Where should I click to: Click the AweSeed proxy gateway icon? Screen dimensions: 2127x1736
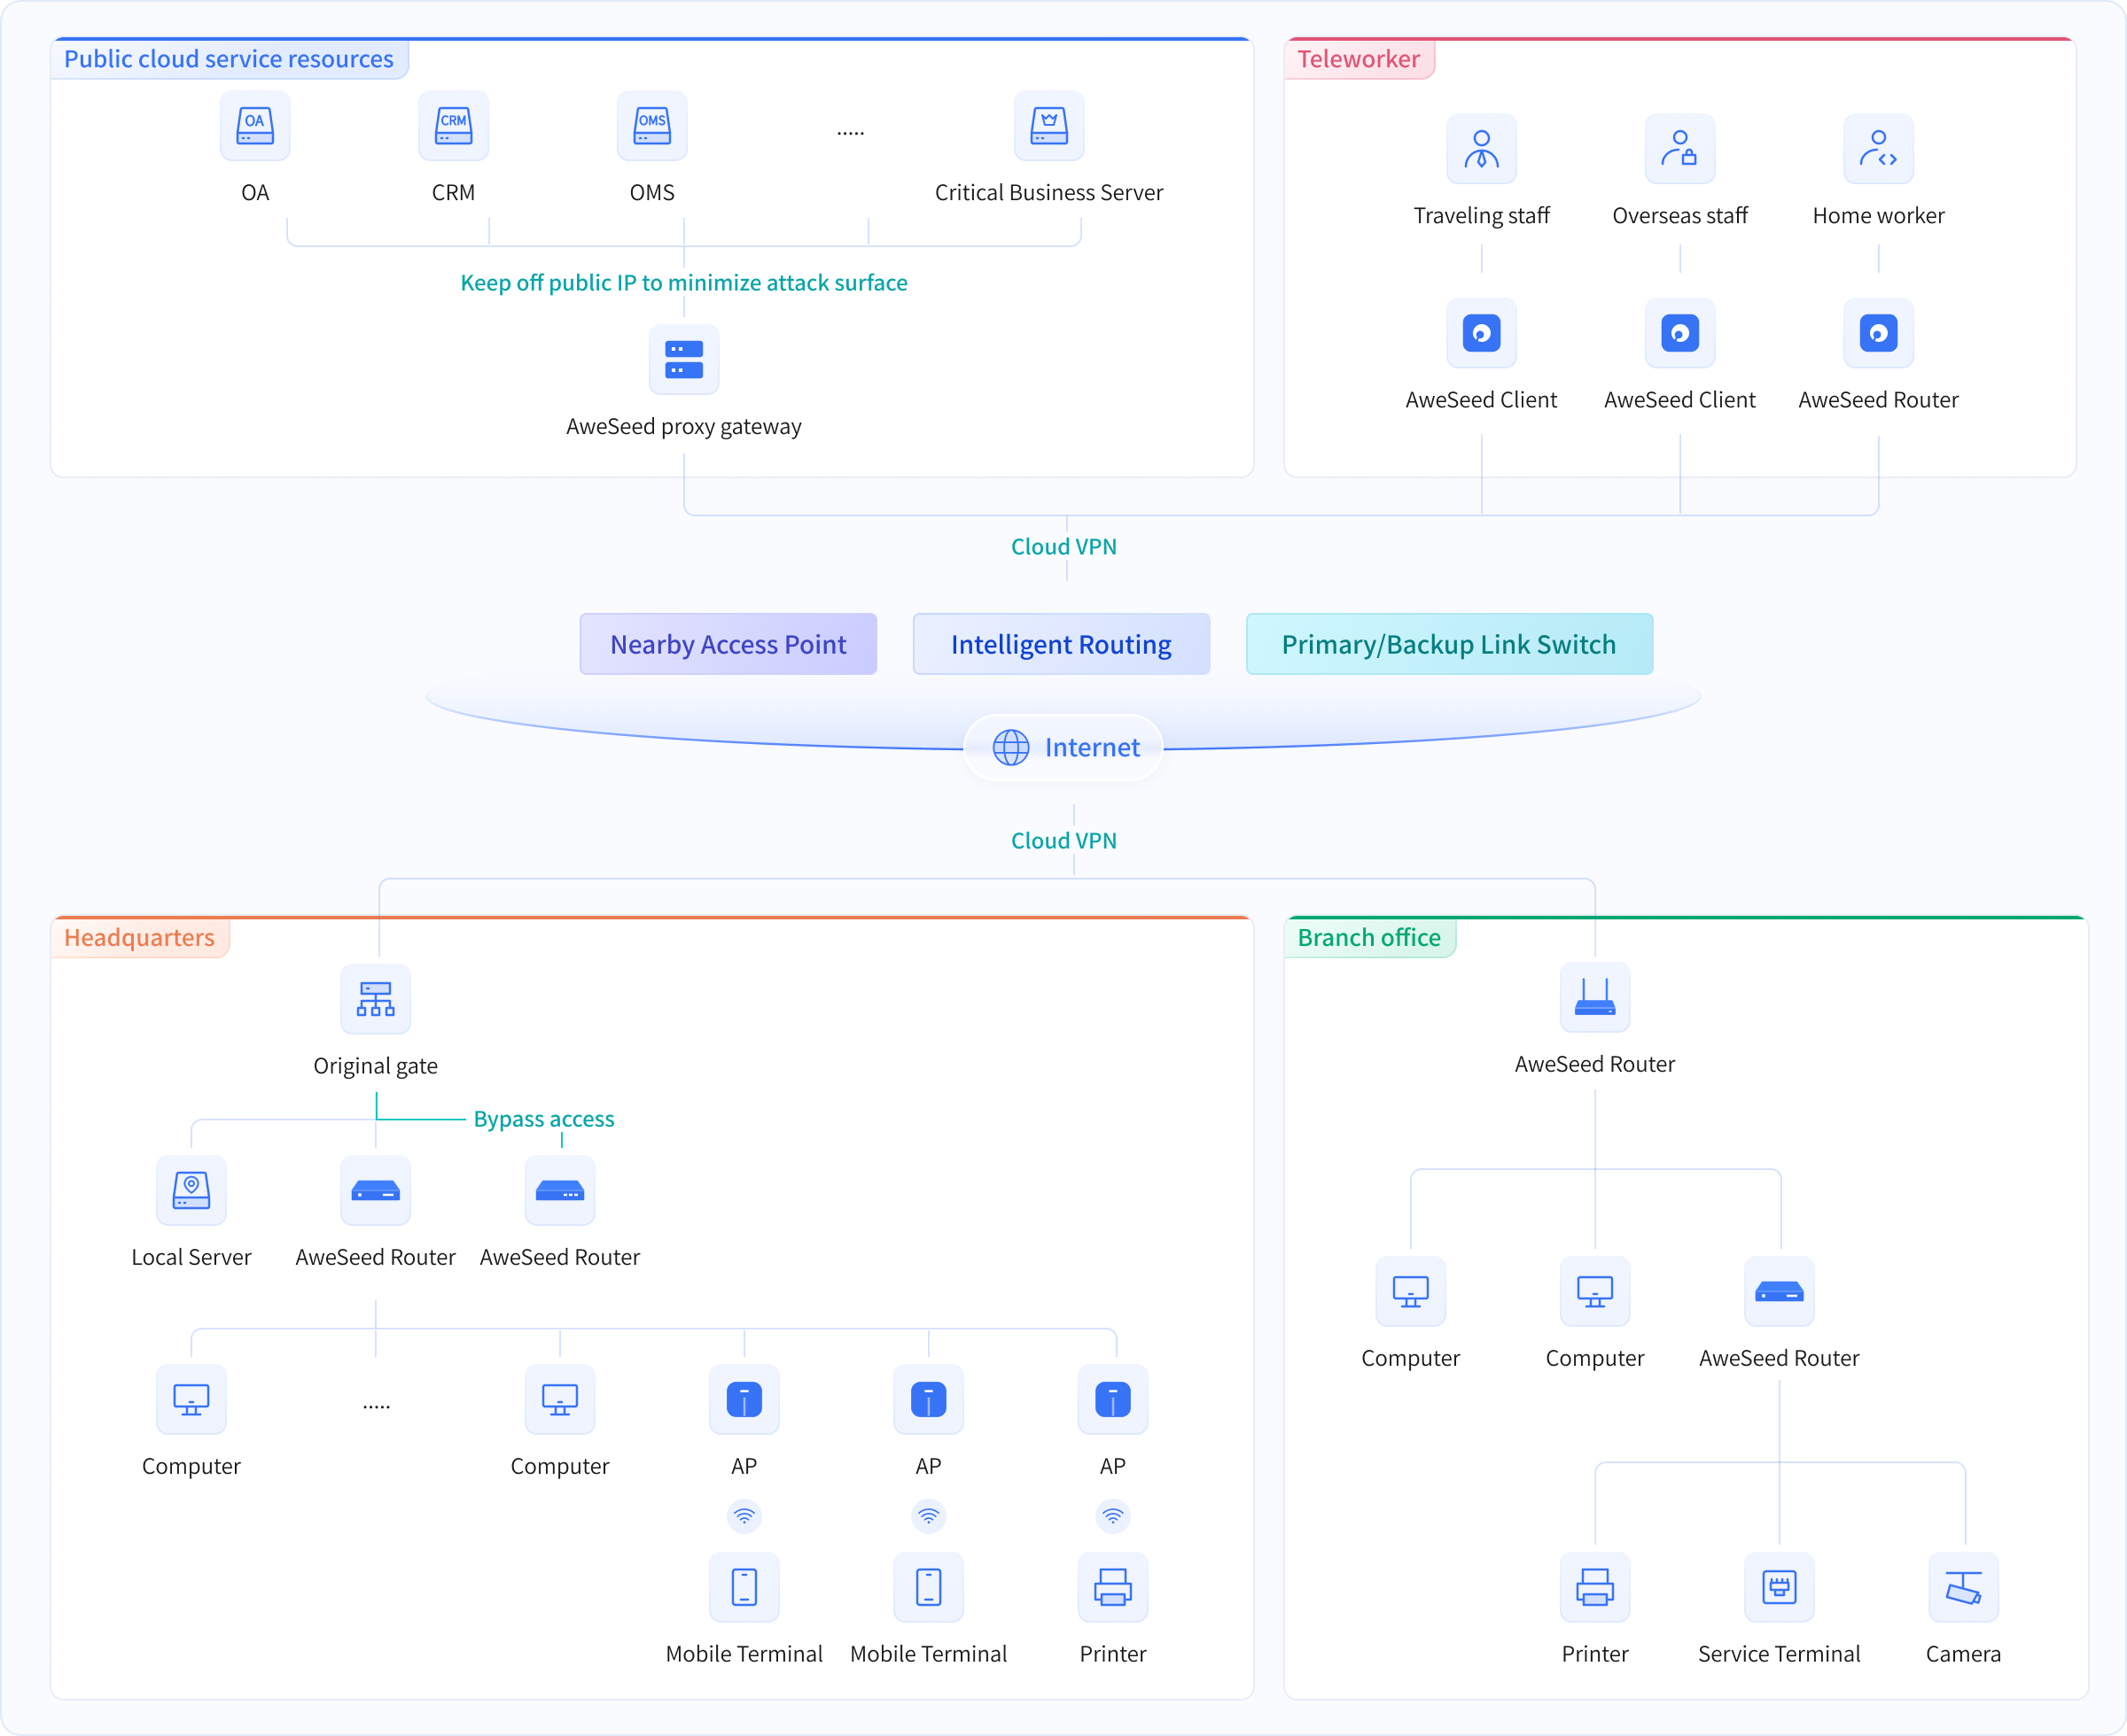[684, 360]
